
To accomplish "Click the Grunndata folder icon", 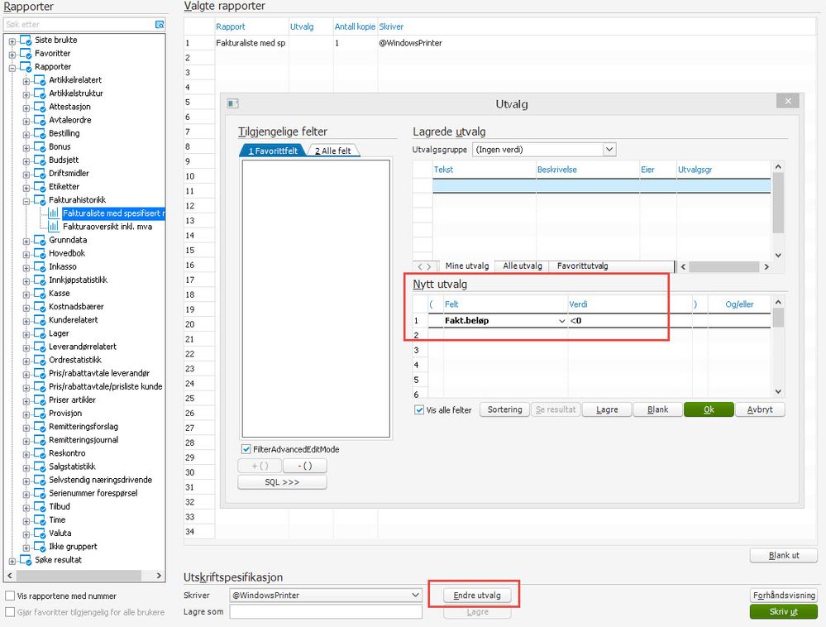I will (40, 240).
